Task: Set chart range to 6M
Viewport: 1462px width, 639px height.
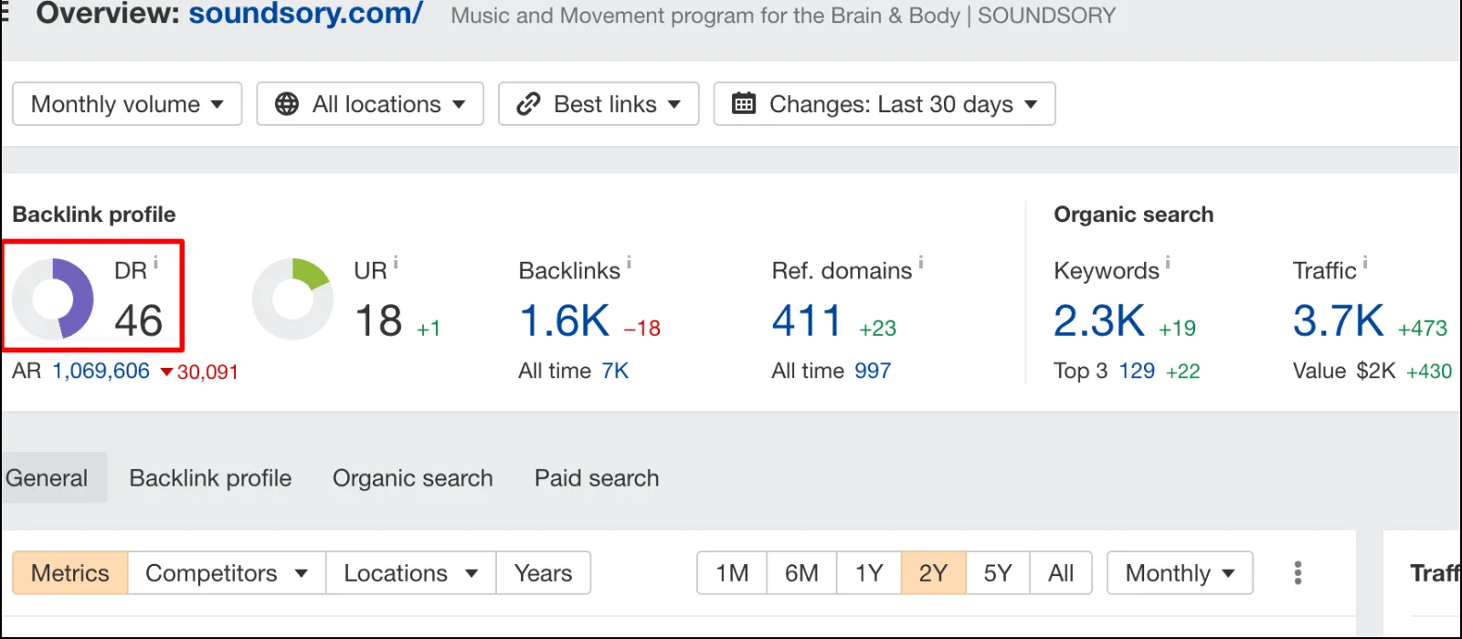Action: pos(801,573)
